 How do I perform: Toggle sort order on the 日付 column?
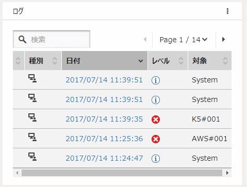pyautogui.click(x=105, y=61)
